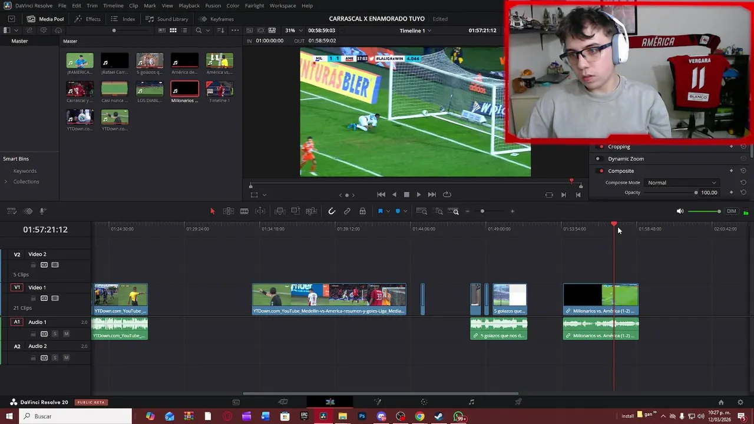Switch media pool to thumbnail view
The width and height of the screenshot is (754, 424).
[173, 30]
